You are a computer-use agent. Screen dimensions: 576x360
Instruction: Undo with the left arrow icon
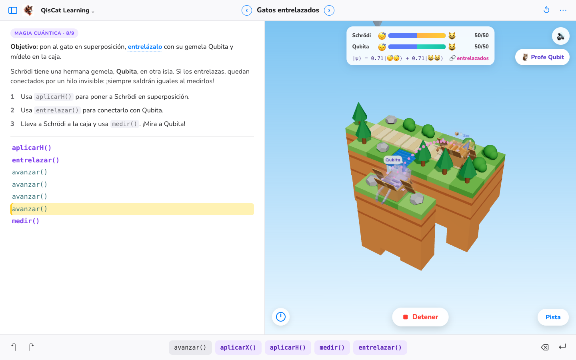(x=14, y=347)
